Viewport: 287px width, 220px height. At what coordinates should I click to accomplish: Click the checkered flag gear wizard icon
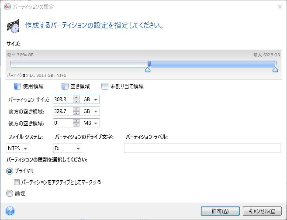[x=13, y=26]
